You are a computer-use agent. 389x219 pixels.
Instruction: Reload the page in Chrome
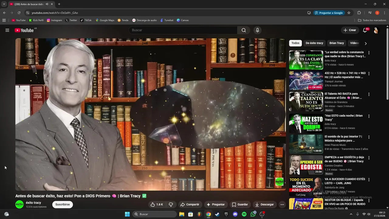point(19,13)
